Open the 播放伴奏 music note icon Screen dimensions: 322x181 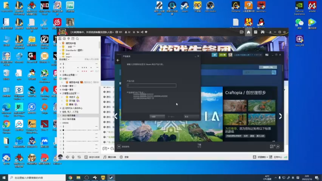pos(105,157)
